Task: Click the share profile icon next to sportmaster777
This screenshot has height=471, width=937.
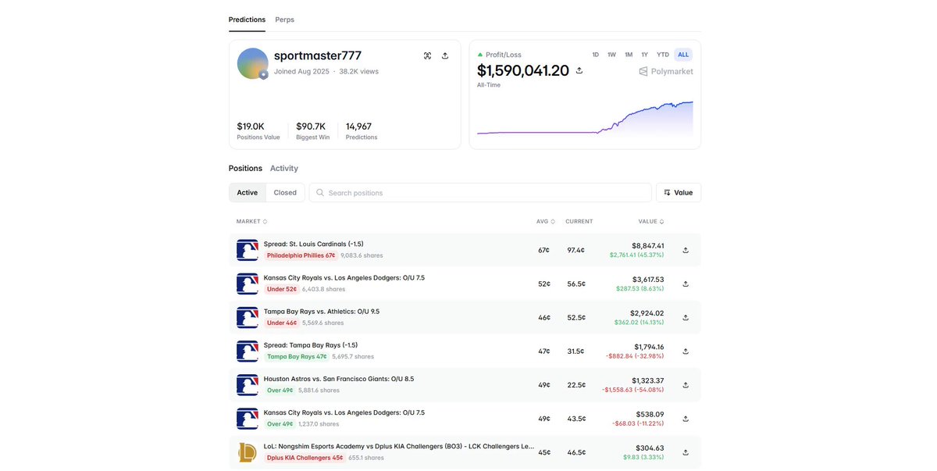Action: 445,55
